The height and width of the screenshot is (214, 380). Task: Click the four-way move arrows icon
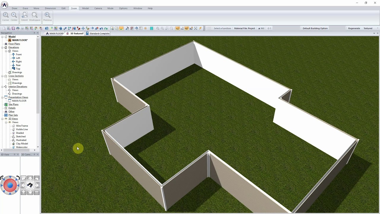[83, 28]
